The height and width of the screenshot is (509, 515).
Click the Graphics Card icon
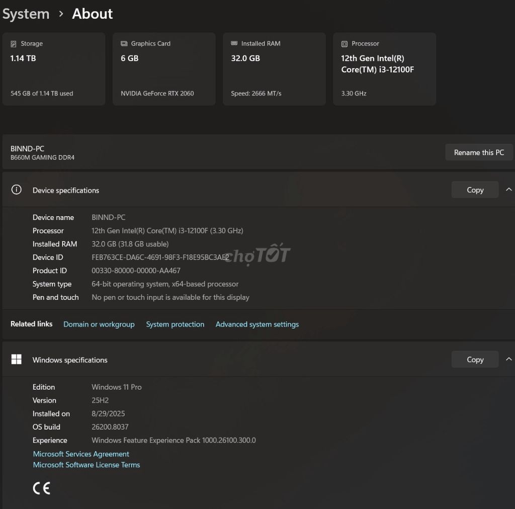pyautogui.click(x=124, y=44)
